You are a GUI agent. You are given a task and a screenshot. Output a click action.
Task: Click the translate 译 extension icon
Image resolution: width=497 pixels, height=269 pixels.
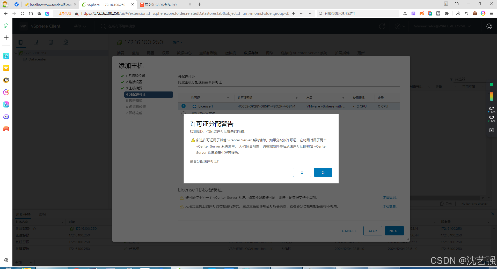[413, 13]
